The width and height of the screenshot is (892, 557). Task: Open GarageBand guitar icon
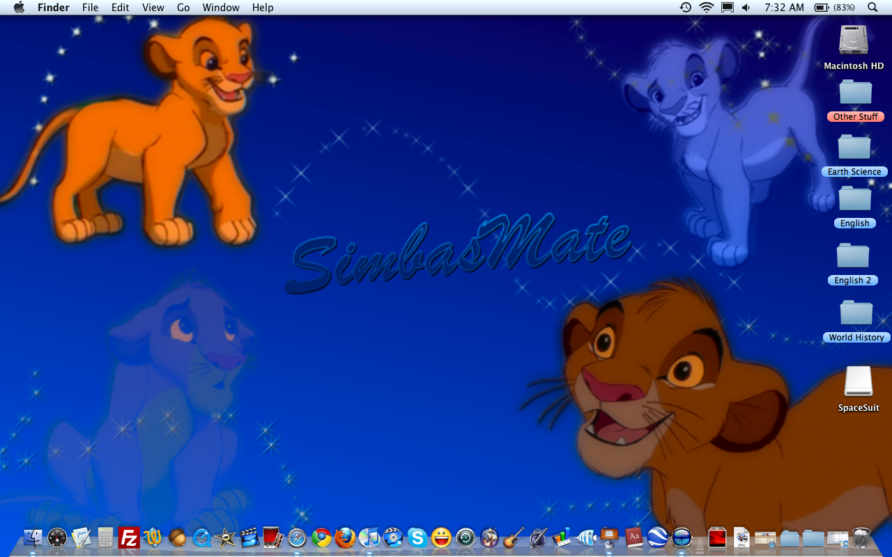514,538
